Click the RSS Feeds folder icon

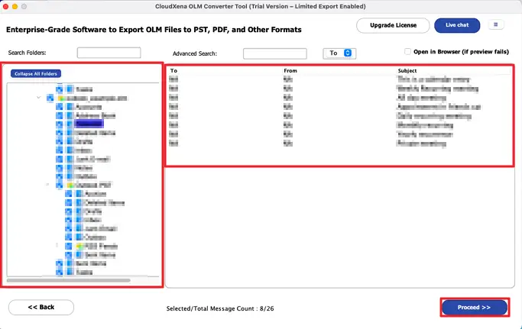pos(80,247)
